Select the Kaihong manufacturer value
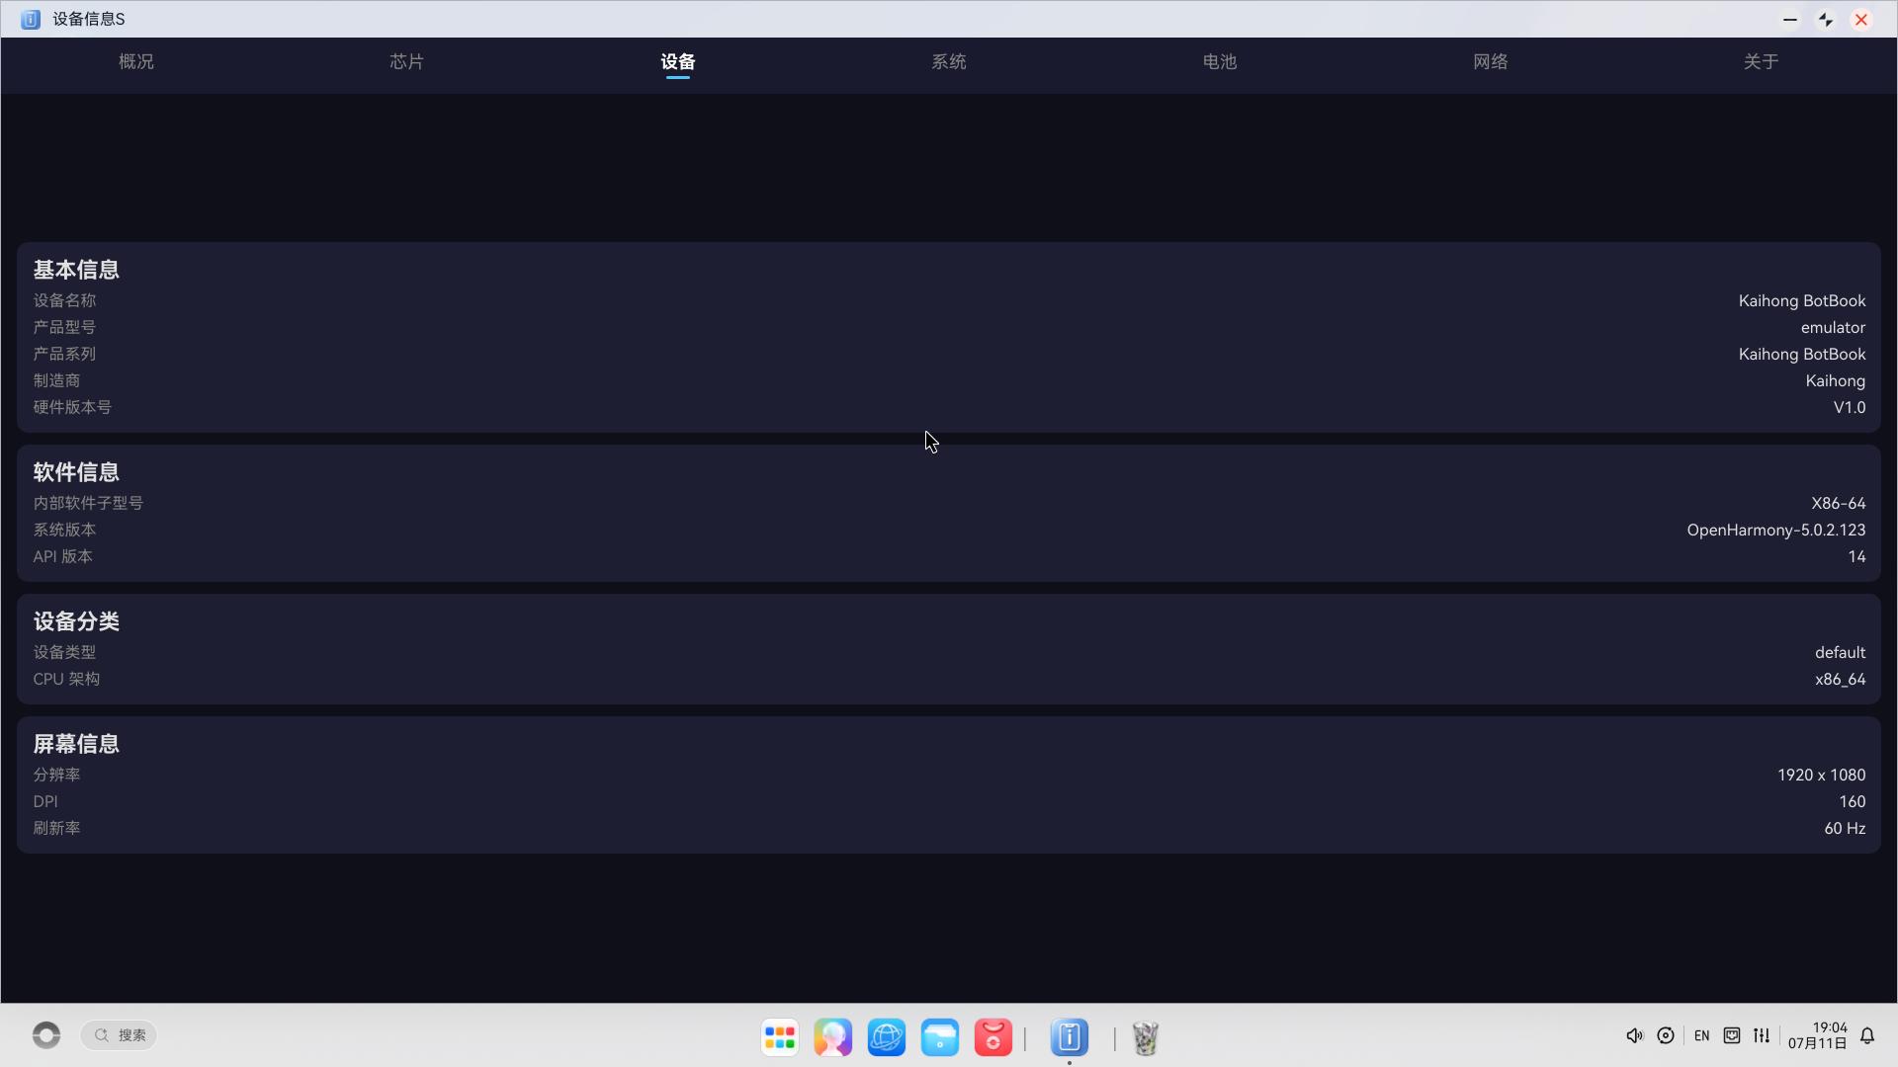Image resolution: width=1898 pixels, height=1067 pixels. 1835,380
